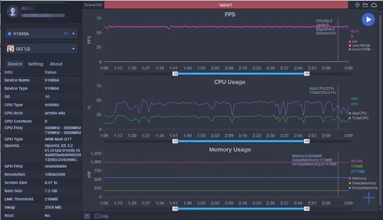Expand the V1986A device dropdown

click(x=74, y=34)
